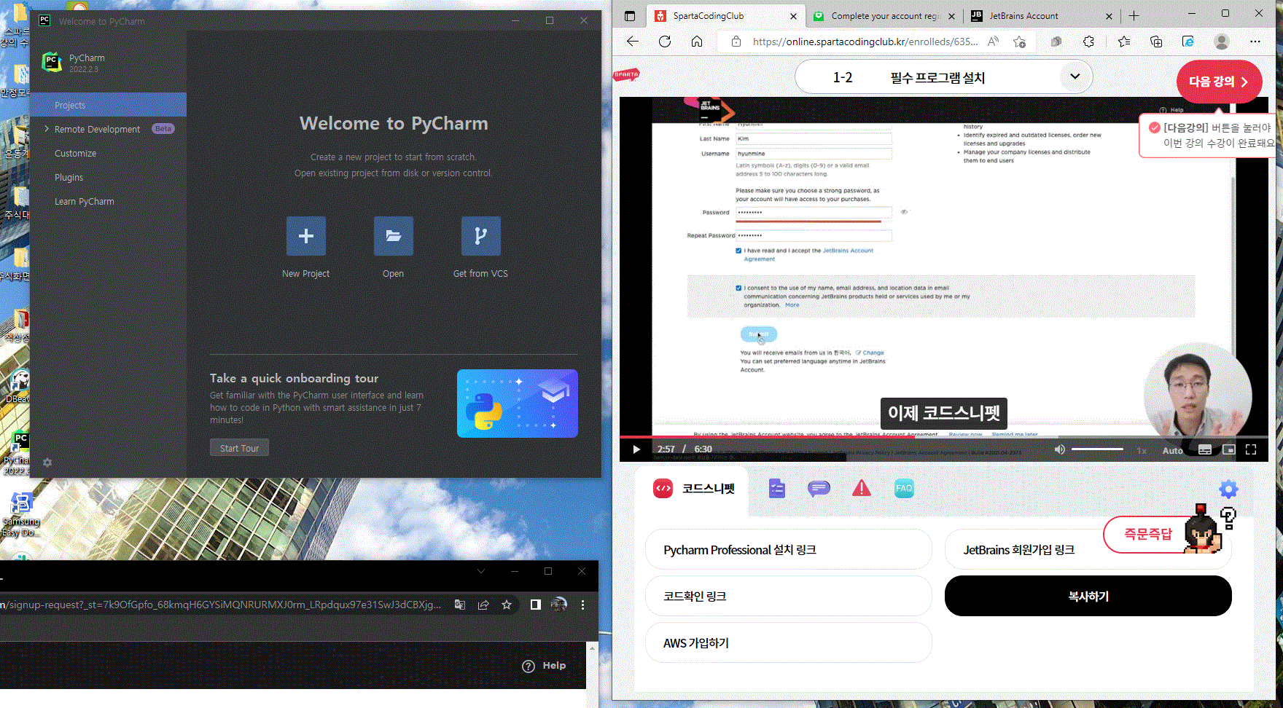Switch to the JetBrains Account tab
This screenshot has width=1283, height=708.
(x=1041, y=16)
